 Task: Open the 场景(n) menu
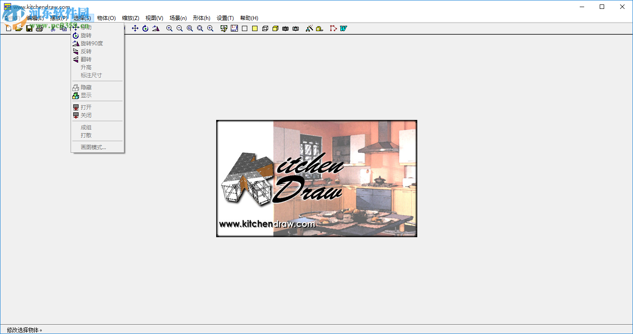[178, 18]
